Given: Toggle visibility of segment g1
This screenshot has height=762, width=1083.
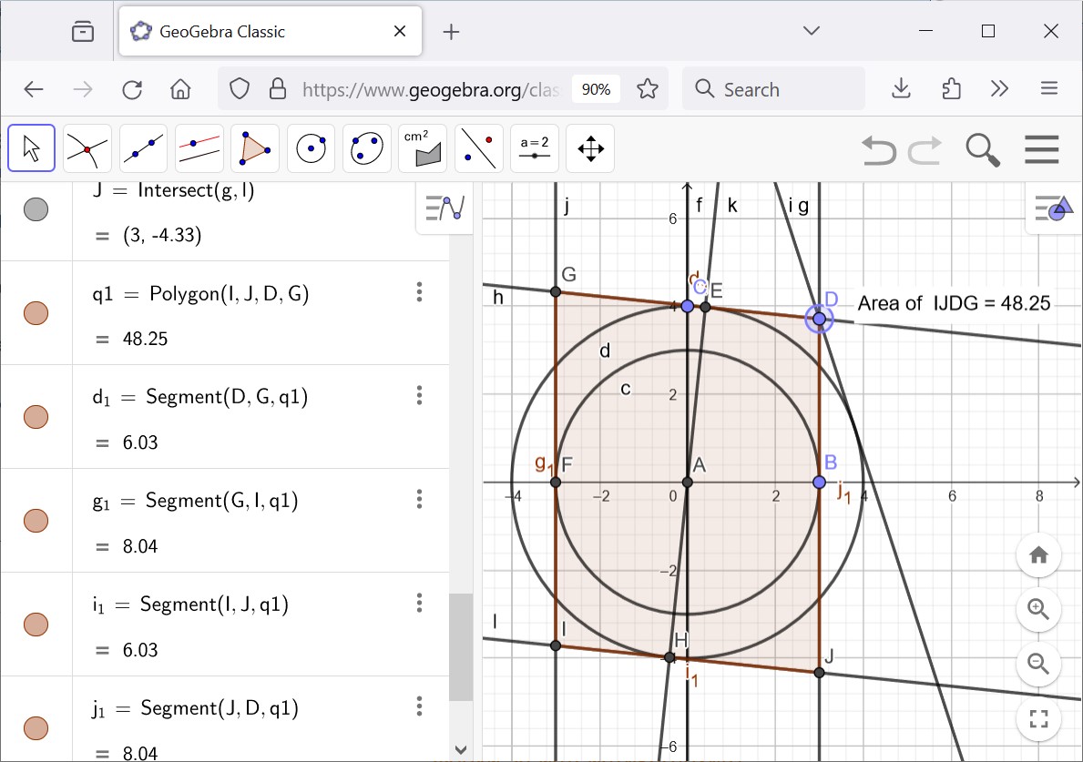Looking at the screenshot, I should [36, 521].
